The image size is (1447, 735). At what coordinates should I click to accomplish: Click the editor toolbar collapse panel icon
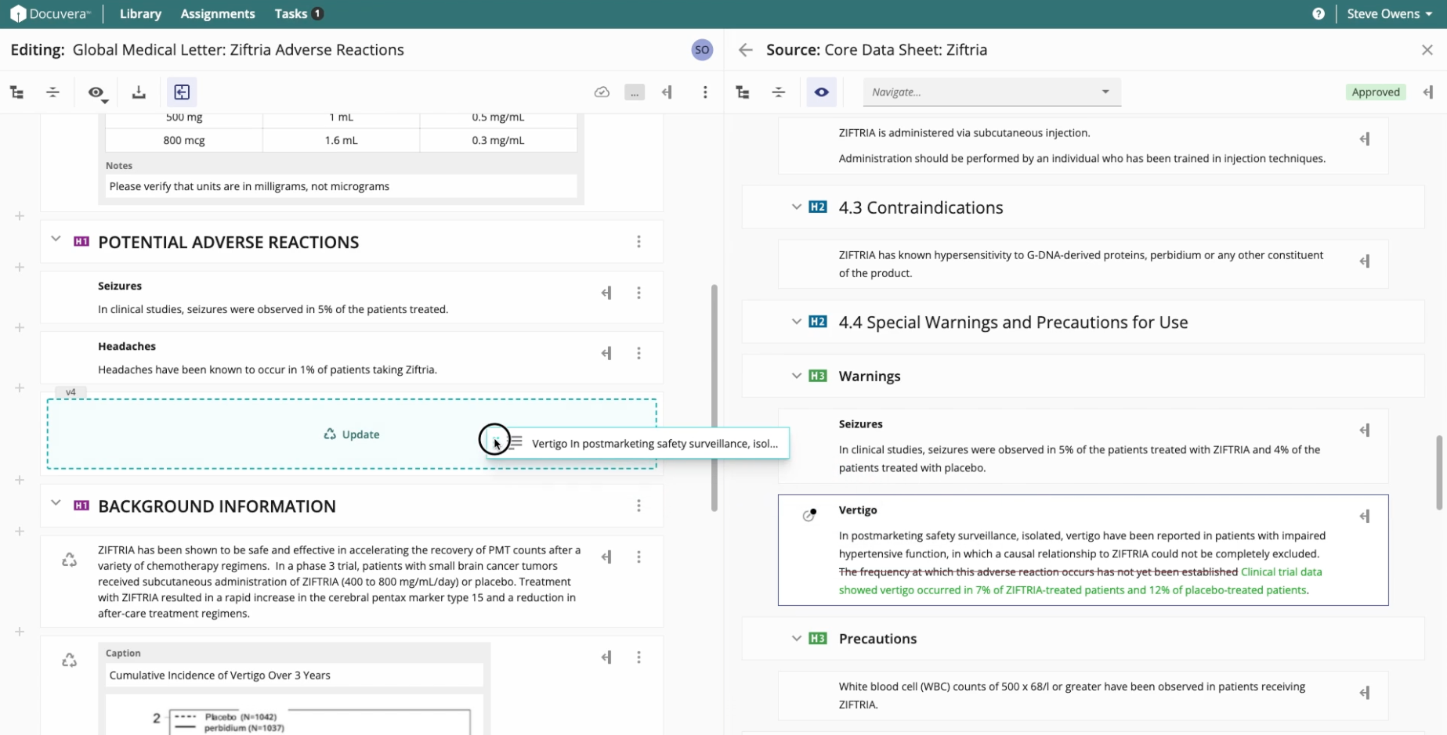point(667,92)
